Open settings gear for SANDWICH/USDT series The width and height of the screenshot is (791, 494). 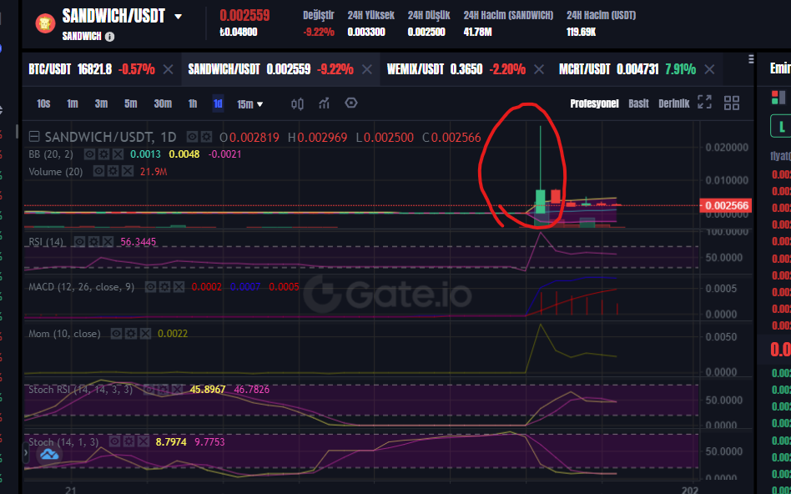[206, 137]
